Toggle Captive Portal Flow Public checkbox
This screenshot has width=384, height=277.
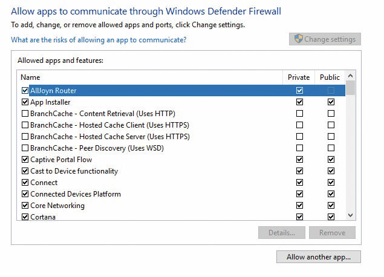[x=331, y=160]
